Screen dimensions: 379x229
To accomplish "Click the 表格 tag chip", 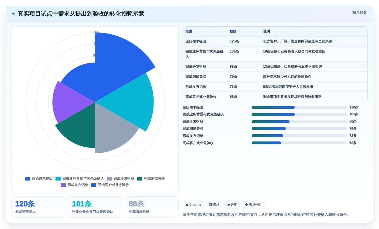I will (x=214, y=205).
